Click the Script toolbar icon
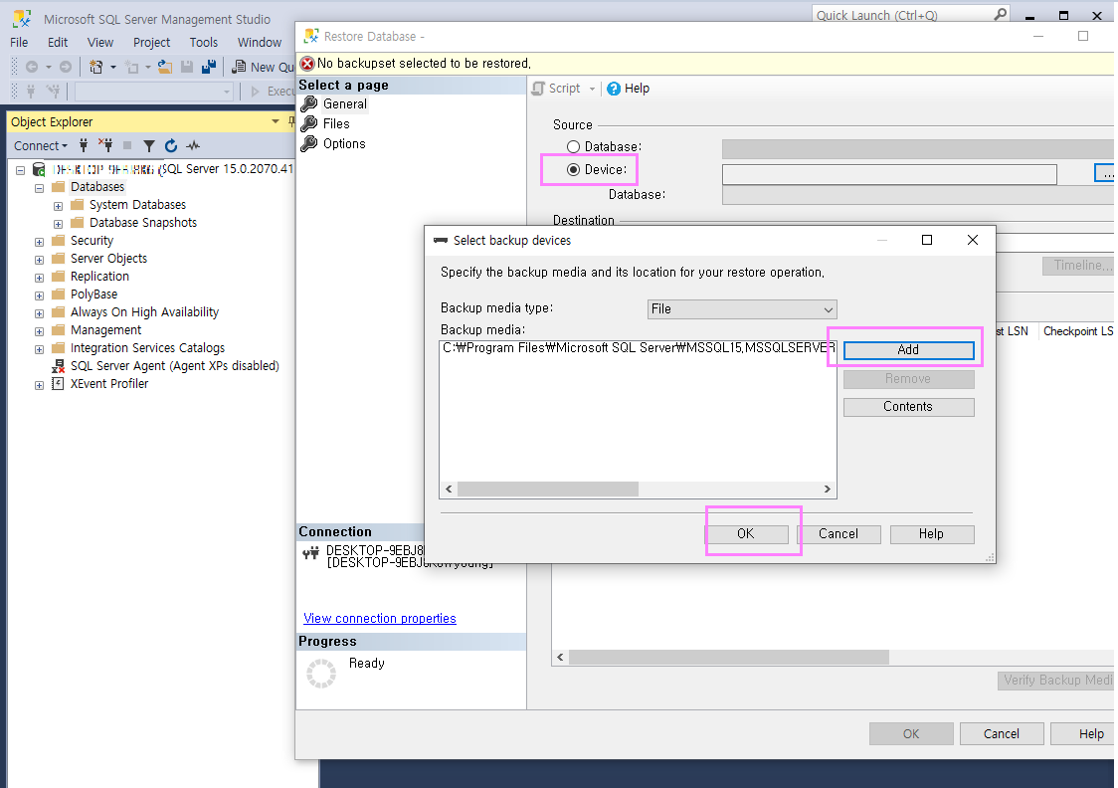 [538, 89]
